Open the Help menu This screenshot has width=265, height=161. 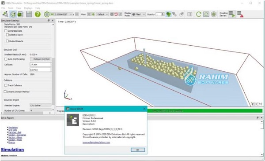click(x=38, y=8)
